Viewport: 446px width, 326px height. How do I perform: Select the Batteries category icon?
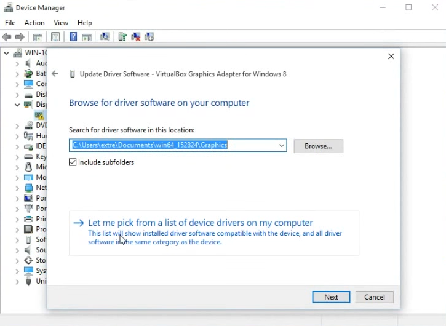tap(28, 73)
